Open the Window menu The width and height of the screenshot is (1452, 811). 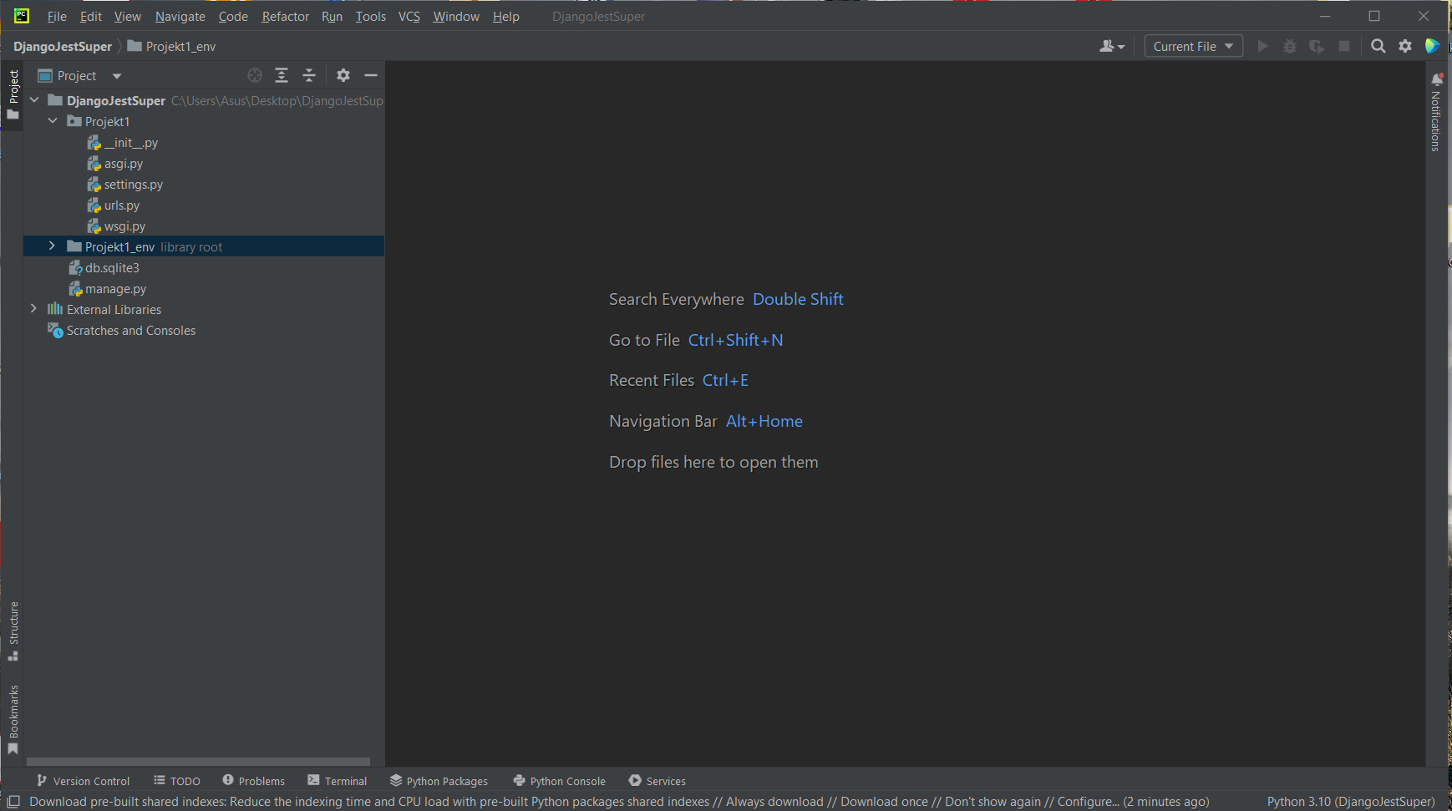point(456,16)
